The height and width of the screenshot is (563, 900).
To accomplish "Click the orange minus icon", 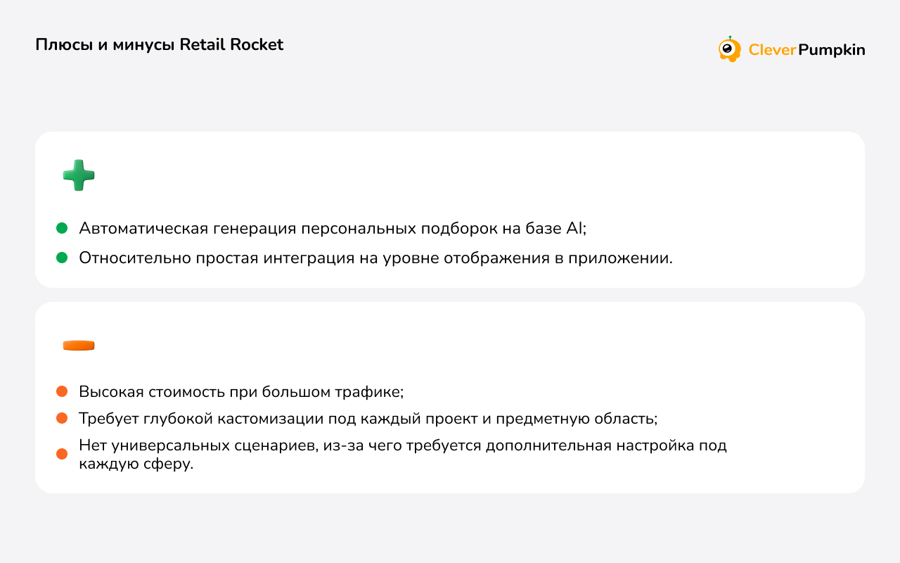I will pos(79,346).
